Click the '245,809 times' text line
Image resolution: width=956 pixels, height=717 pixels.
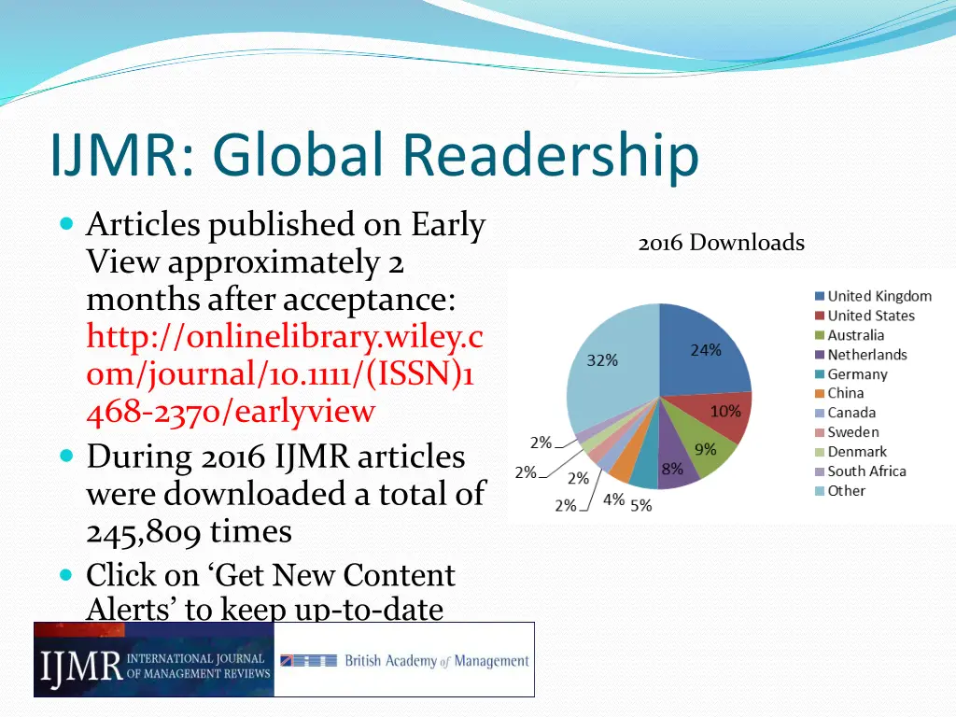pos(189,532)
